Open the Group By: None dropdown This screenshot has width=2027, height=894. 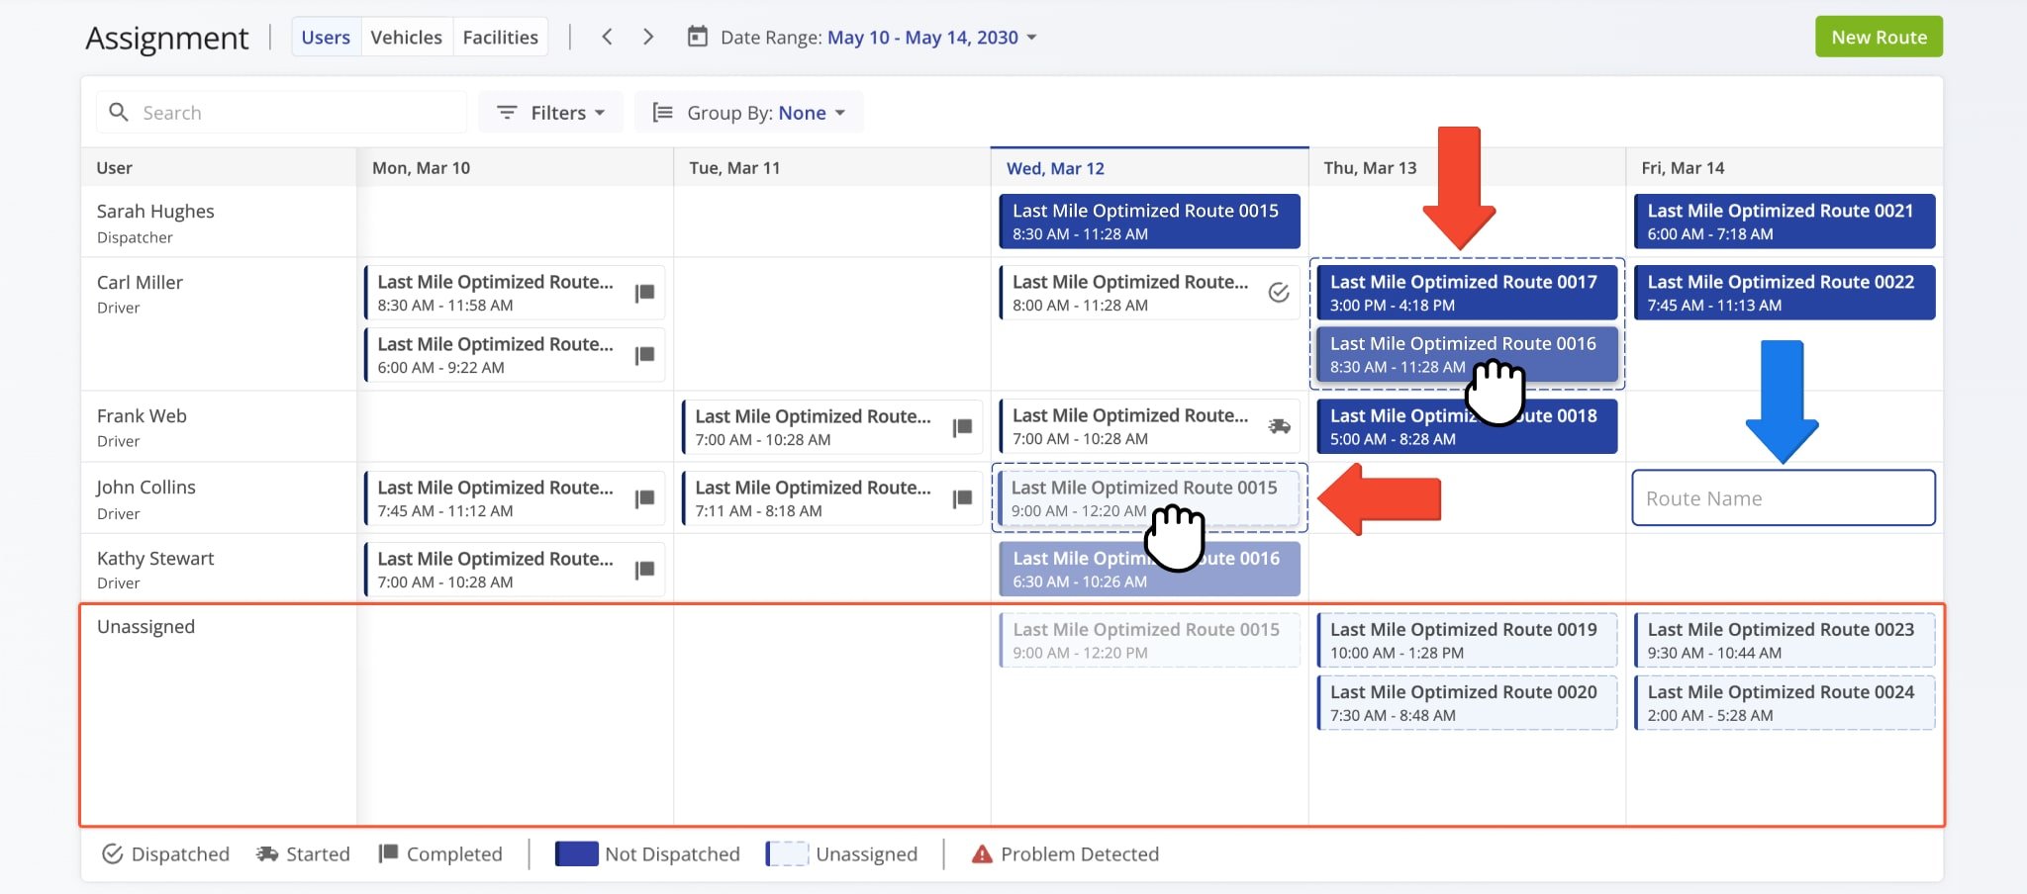pos(749,113)
